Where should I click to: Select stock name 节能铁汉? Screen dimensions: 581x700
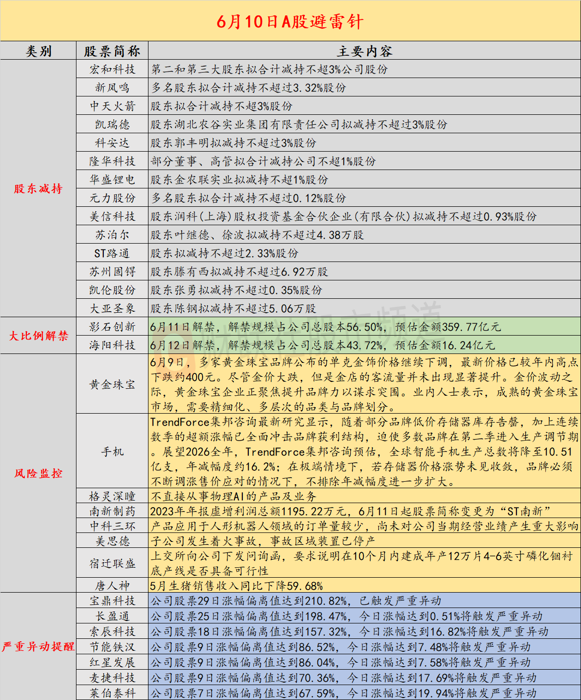[112, 647]
